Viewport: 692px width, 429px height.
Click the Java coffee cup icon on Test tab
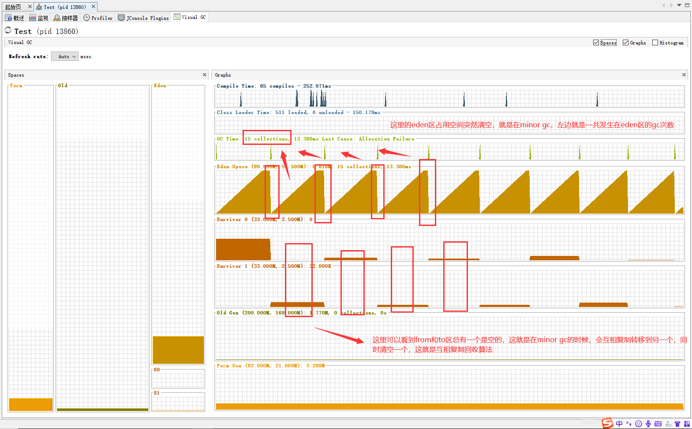pyautogui.click(x=39, y=7)
